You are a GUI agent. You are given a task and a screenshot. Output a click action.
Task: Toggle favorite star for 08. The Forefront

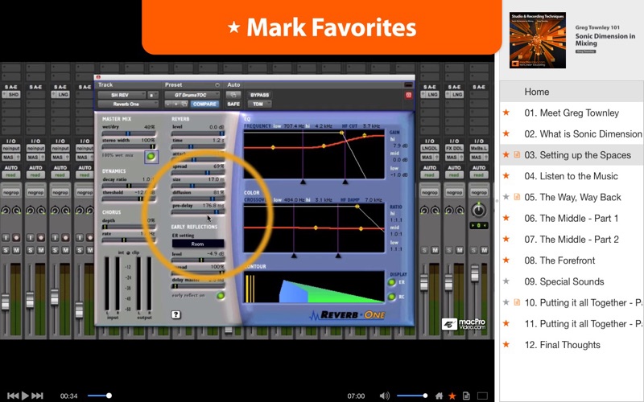[506, 260]
